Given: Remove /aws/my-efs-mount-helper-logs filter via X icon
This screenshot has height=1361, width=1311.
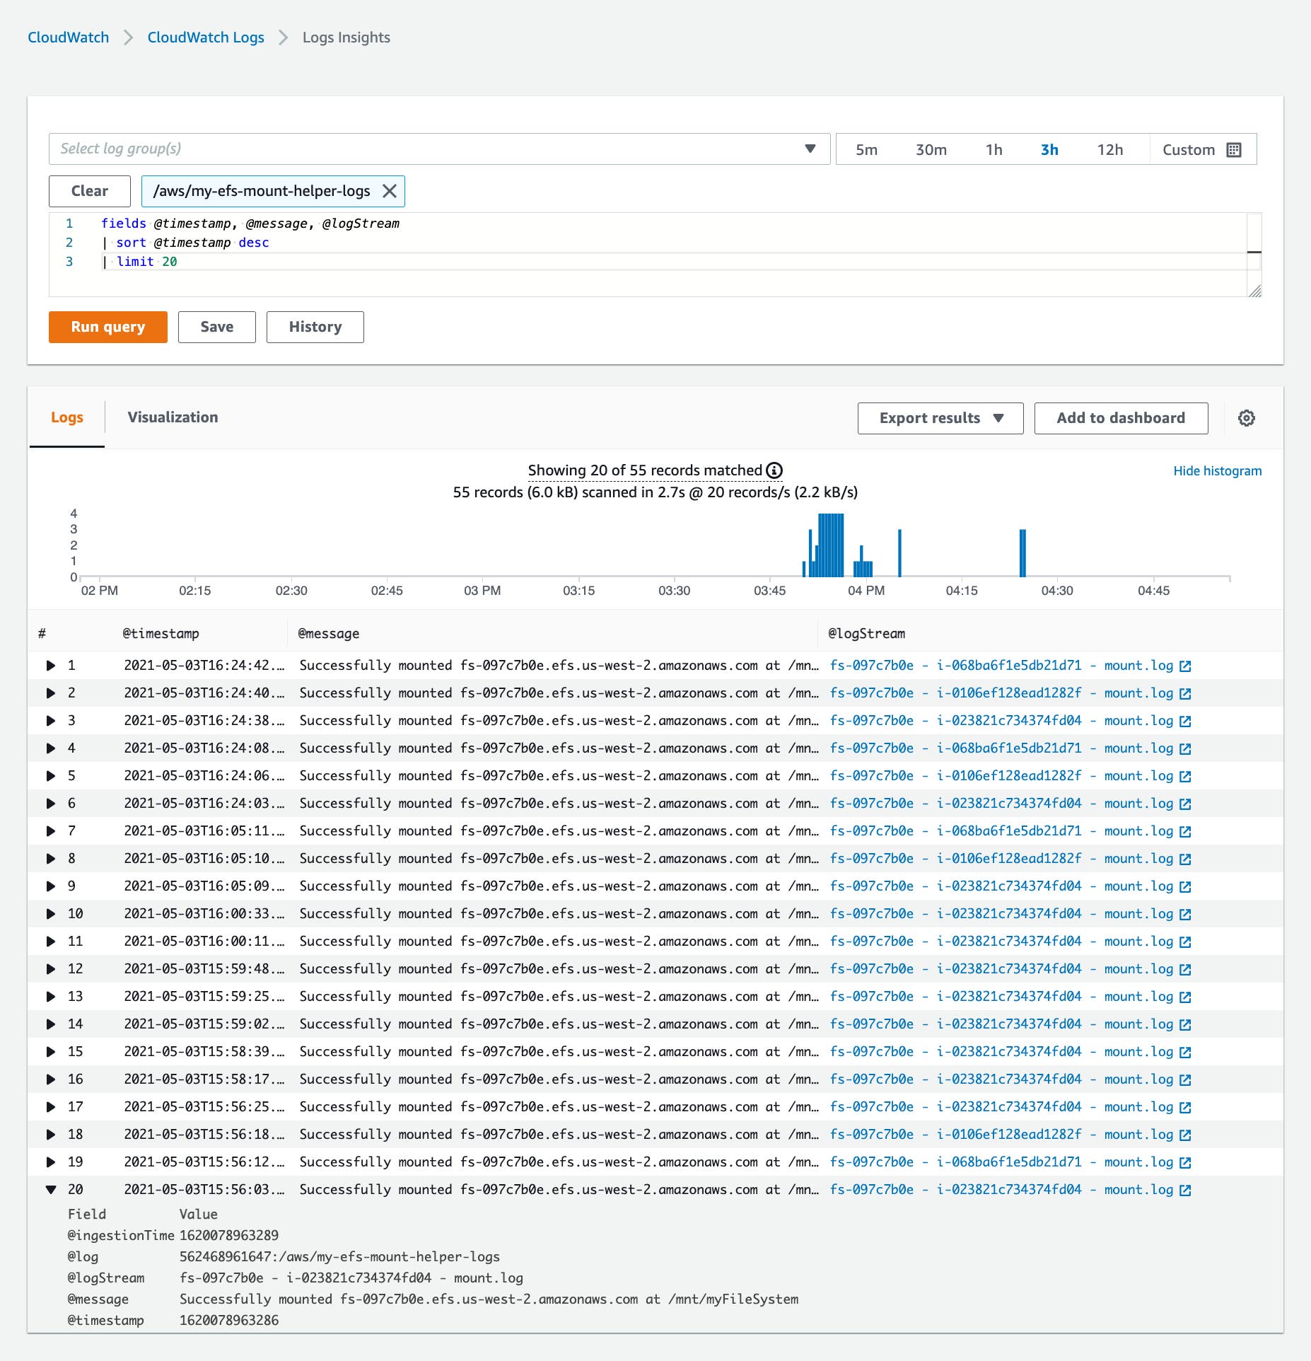Looking at the screenshot, I should [x=390, y=191].
